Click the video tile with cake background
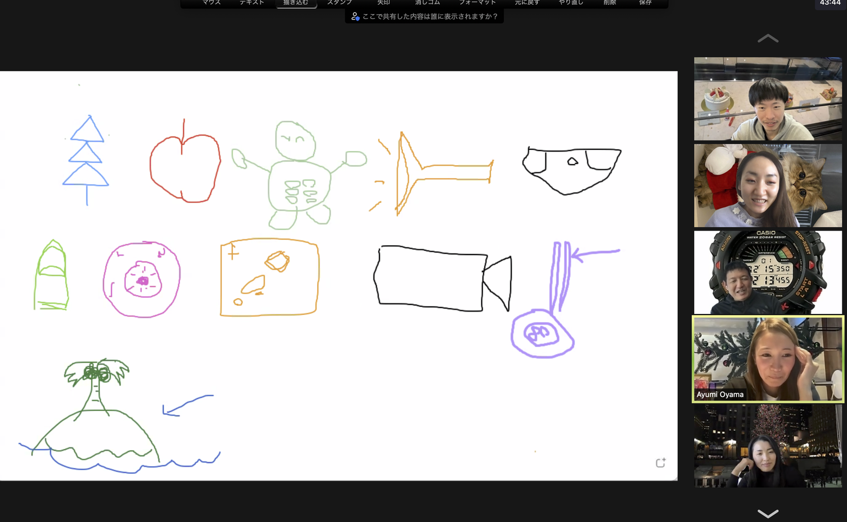 [x=768, y=99]
